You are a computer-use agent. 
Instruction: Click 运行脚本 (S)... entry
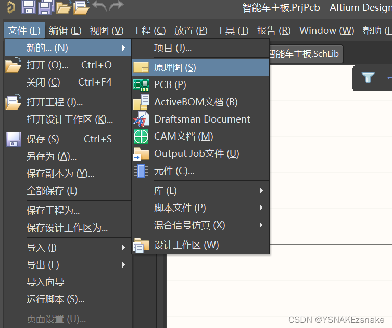coord(68,299)
